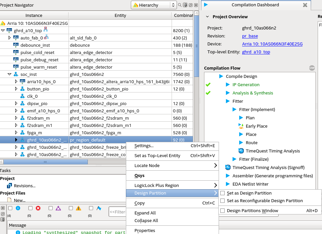Select Set as Top-Level Entity menu item
Screen dimensions: 322x234
pos(157,155)
